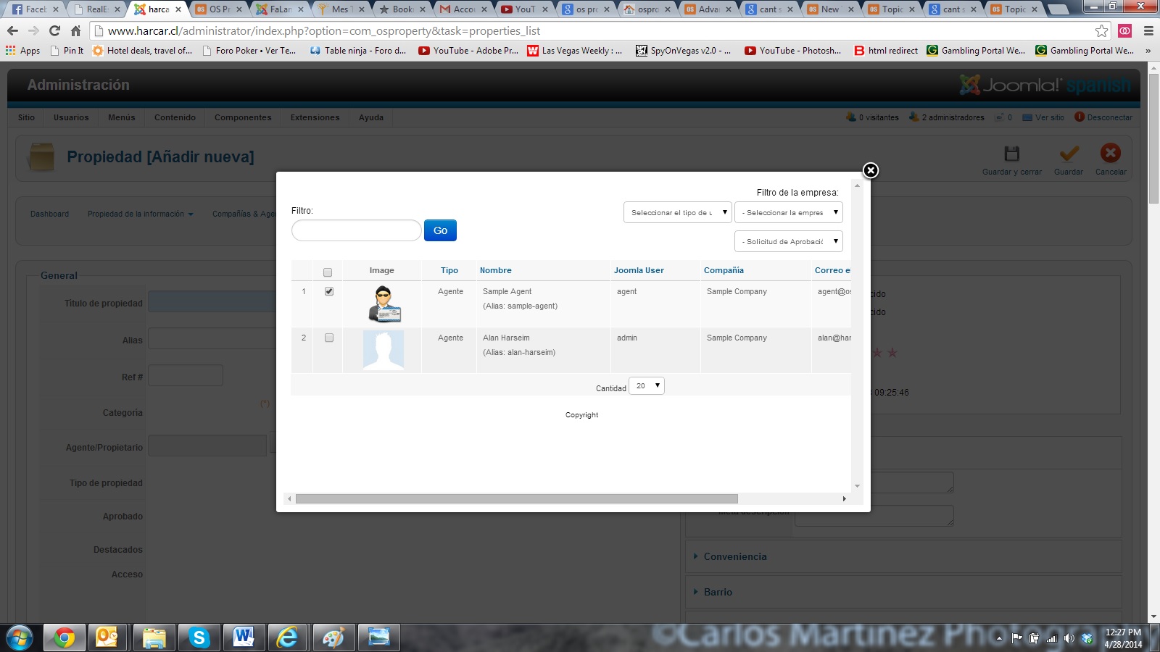The image size is (1160, 652).
Task: Click the modal horizontal scrollbar
Action: click(516, 498)
